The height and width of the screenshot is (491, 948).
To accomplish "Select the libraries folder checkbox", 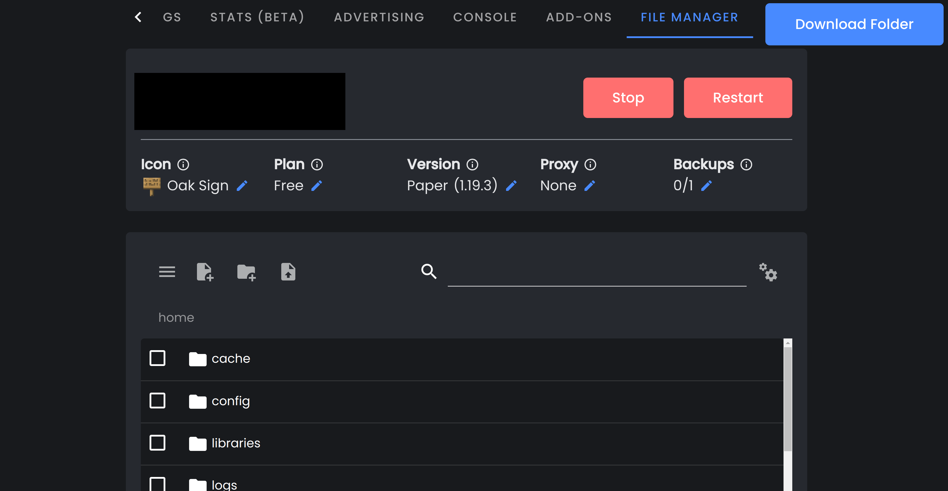I will tap(157, 443).
